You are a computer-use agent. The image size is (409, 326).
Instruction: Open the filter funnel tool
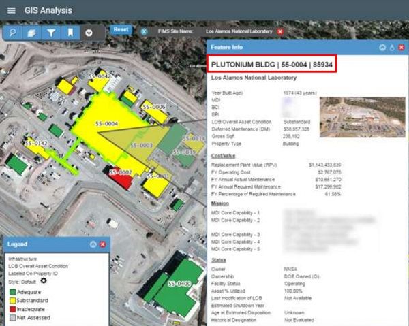(51, 33)
